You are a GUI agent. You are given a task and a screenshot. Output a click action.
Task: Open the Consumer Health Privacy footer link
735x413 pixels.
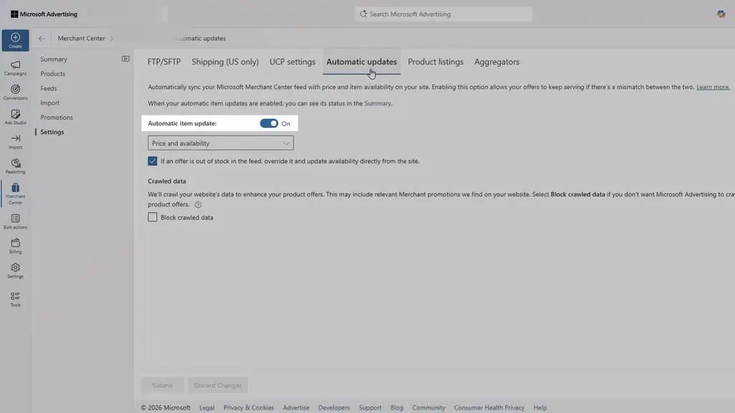[x=490, y=408]
